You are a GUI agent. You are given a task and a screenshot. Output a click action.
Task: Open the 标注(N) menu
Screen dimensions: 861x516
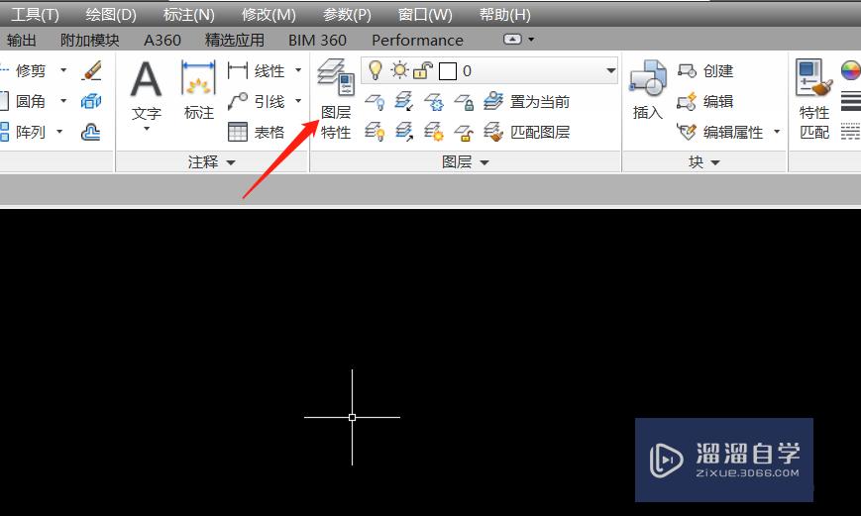(x=189, y=14)
